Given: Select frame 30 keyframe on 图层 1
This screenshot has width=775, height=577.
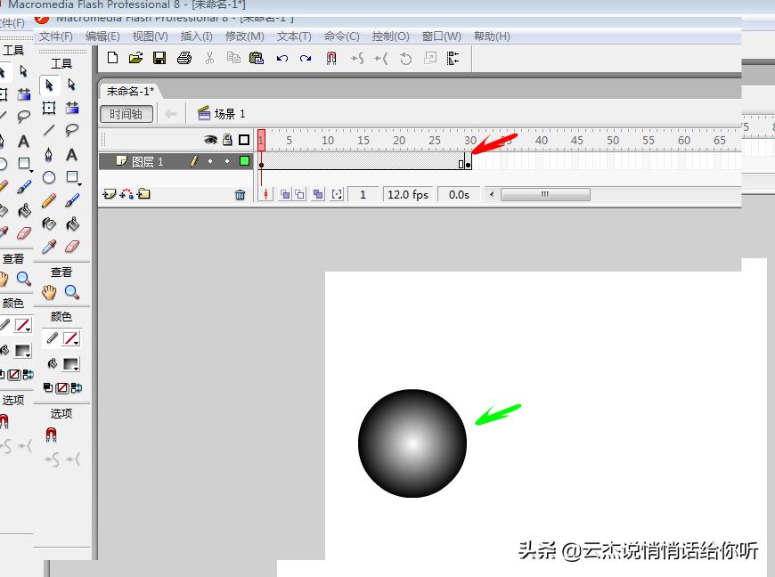Looking at the screenshot, I should pyautogui.click(x=467, y=162).
